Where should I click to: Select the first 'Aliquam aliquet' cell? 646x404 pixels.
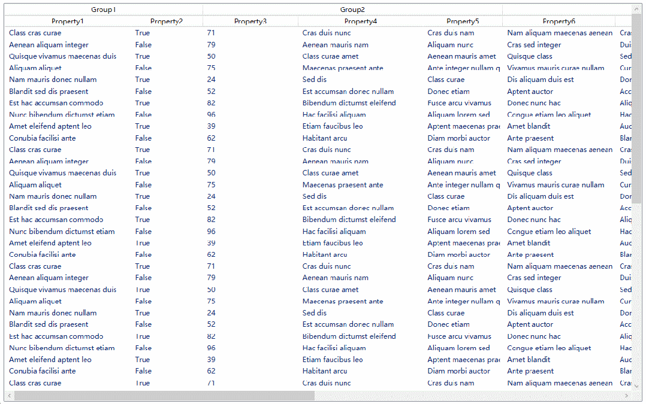(x=68, y=68)
